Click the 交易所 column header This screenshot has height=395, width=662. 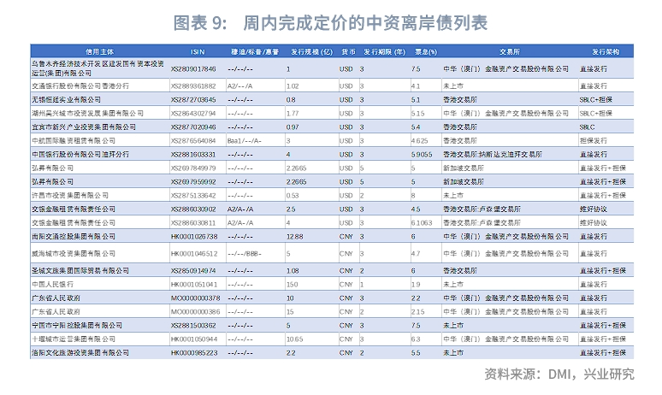pos(510,52)
